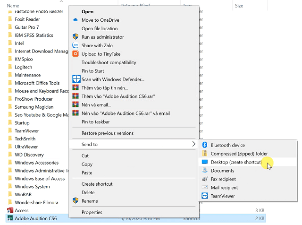Choose Run as administrator
The height and width of the screenshot is (225, 302).
click(102, 37)
